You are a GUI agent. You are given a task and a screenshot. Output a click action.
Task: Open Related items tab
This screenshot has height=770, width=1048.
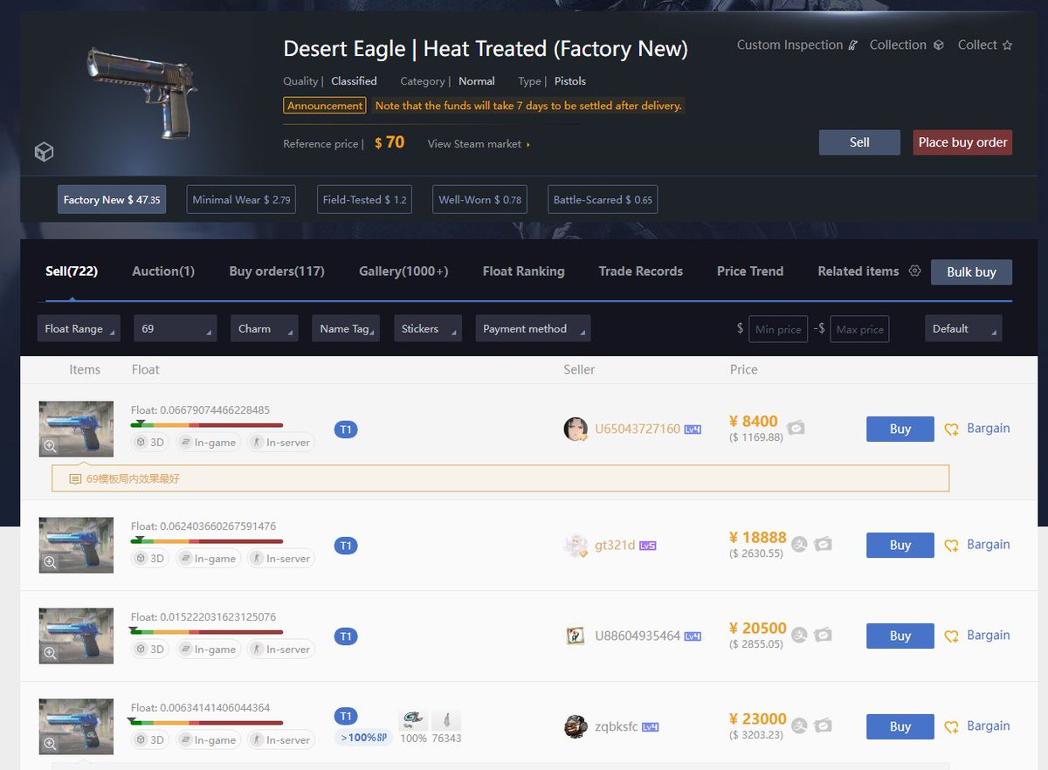tap(858, 272)
